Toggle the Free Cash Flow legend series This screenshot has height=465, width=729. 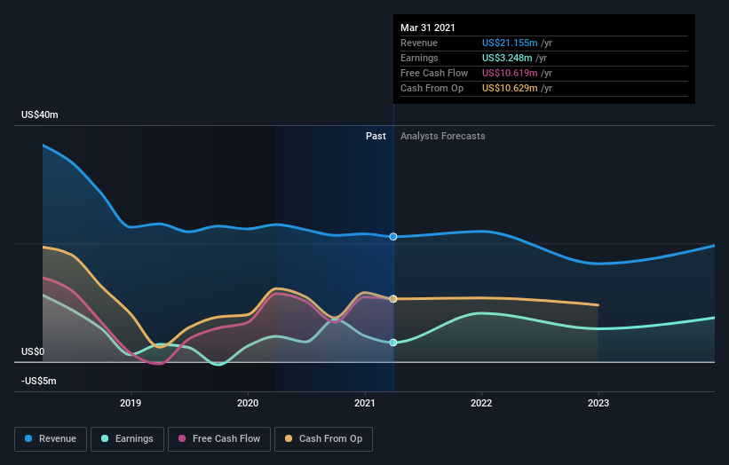click(219, 439)
